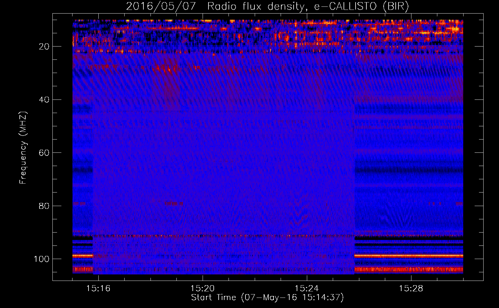499x308 pixels.
Task: Click the 20 frequency tick label
Action: click(x=44, y=47)
